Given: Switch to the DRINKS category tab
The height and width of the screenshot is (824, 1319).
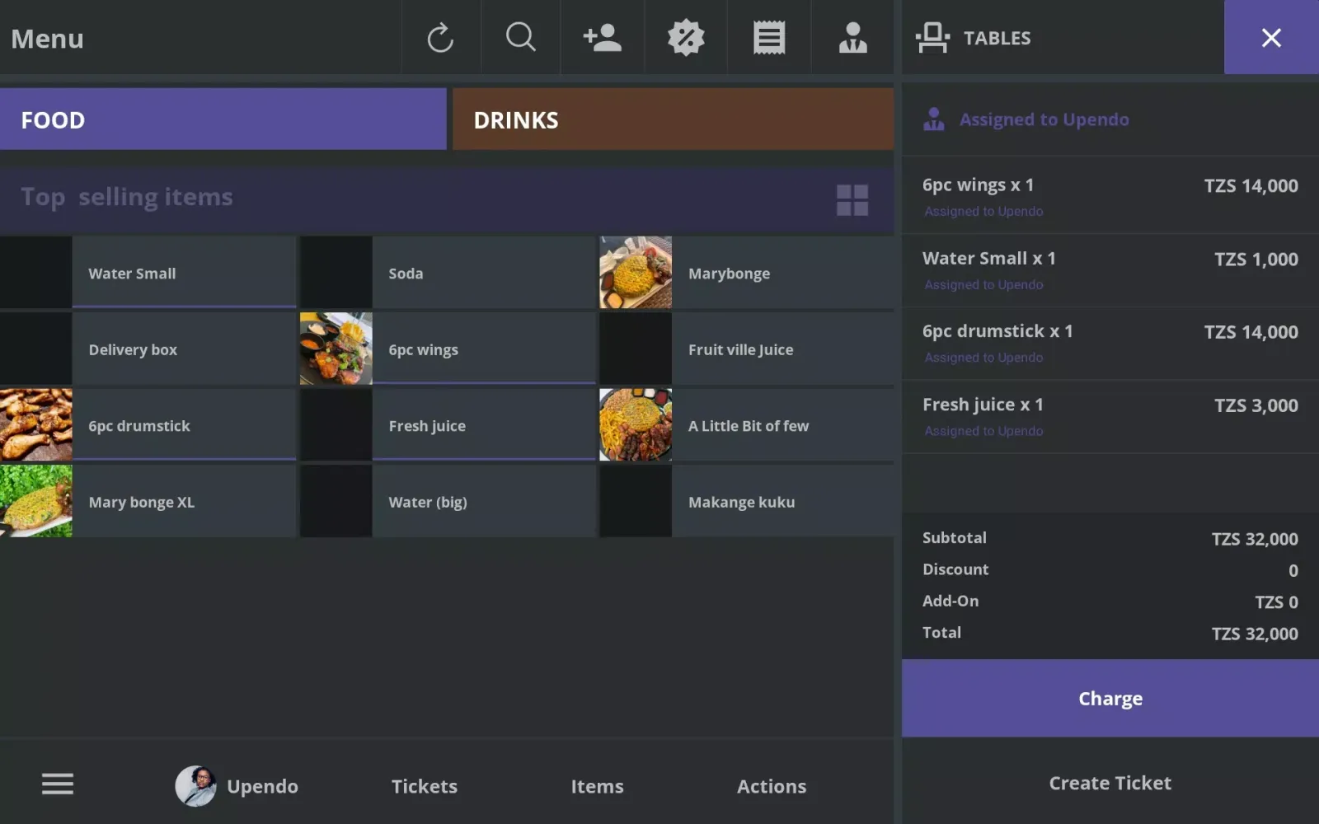Looking at the screenshot, I should point(673,120).
